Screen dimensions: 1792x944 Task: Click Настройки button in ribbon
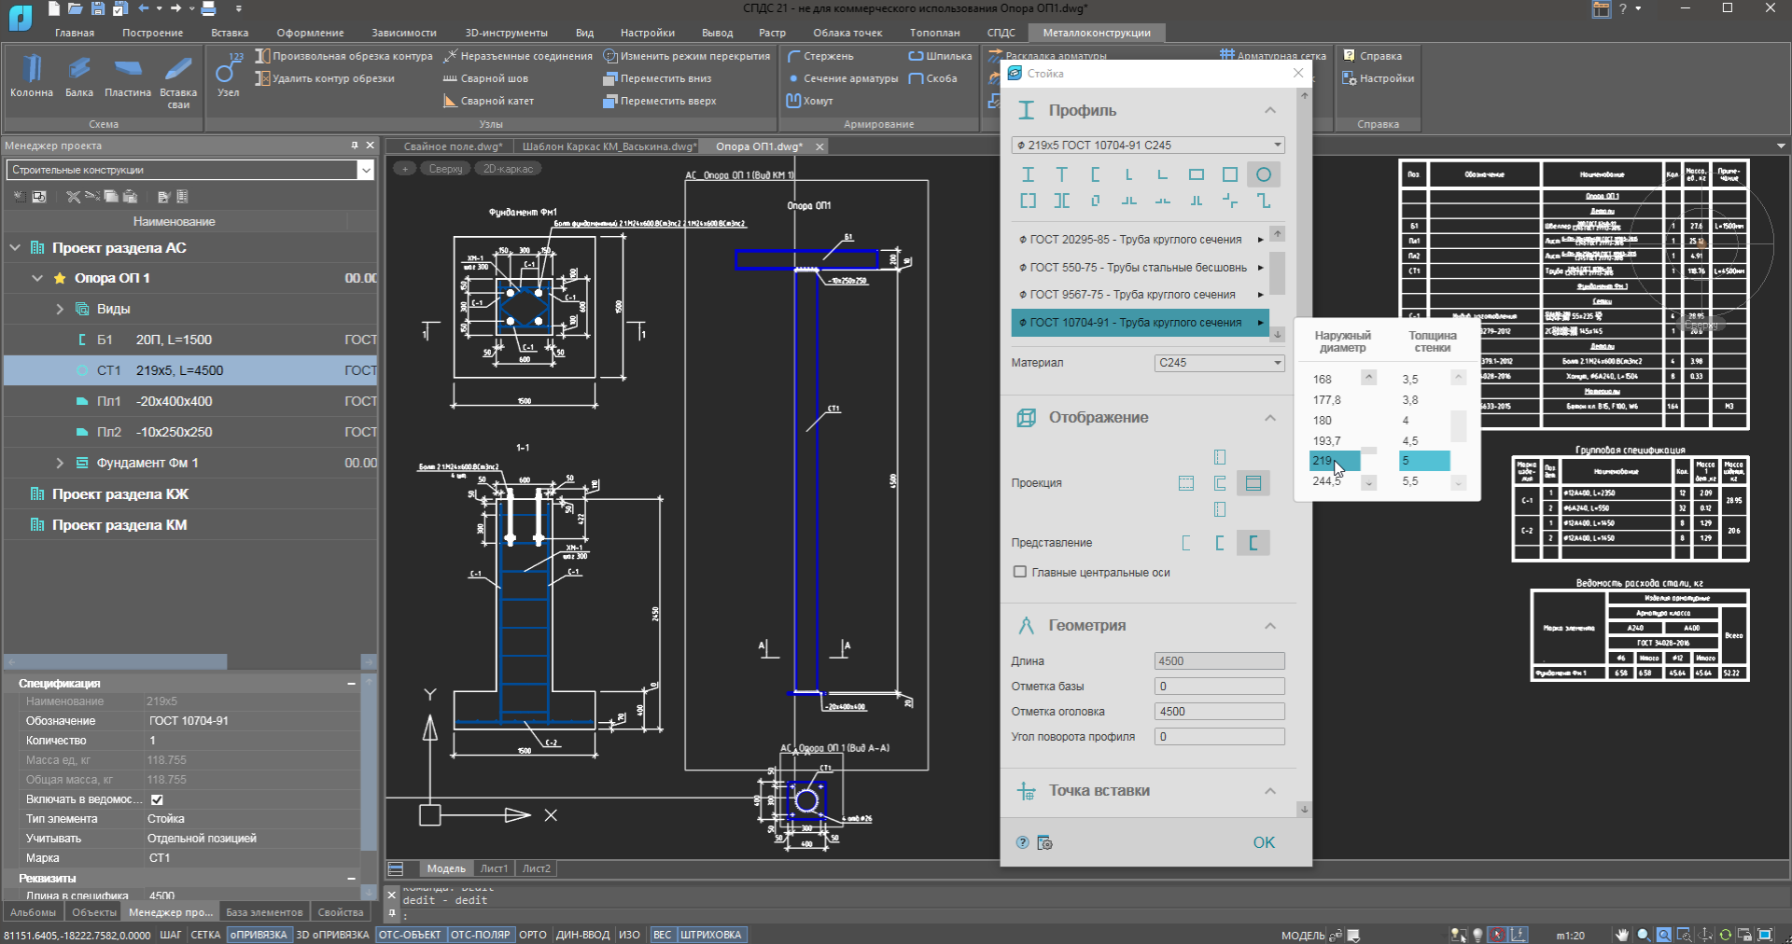click(1378, 78)
